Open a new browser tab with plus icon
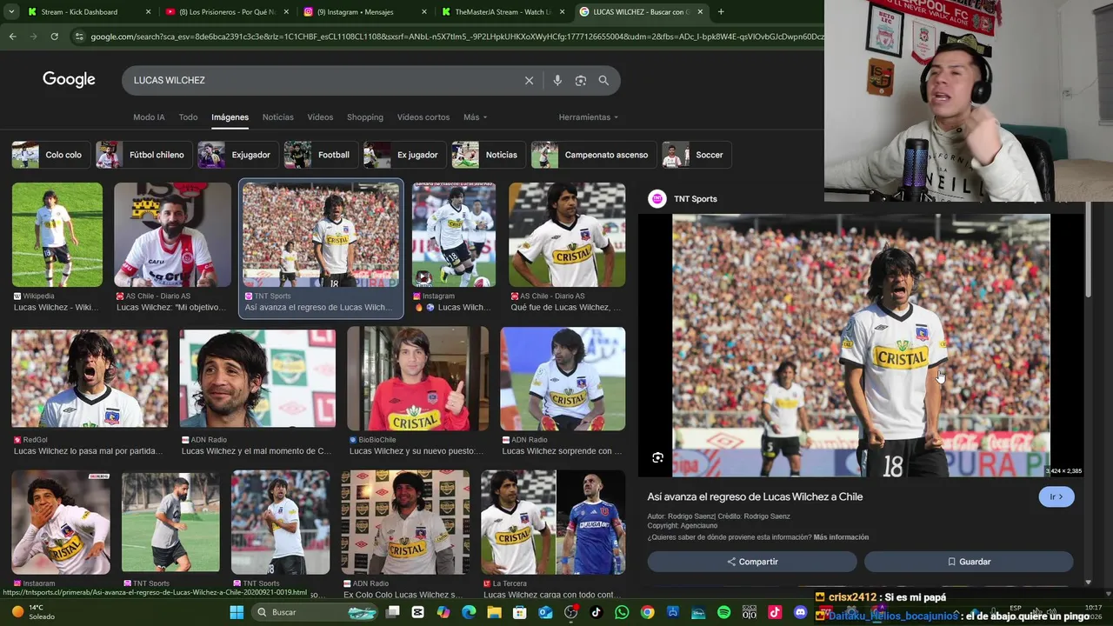Image resolution: width=1113 pixels, height=626 pixels. tap(721, 11)
